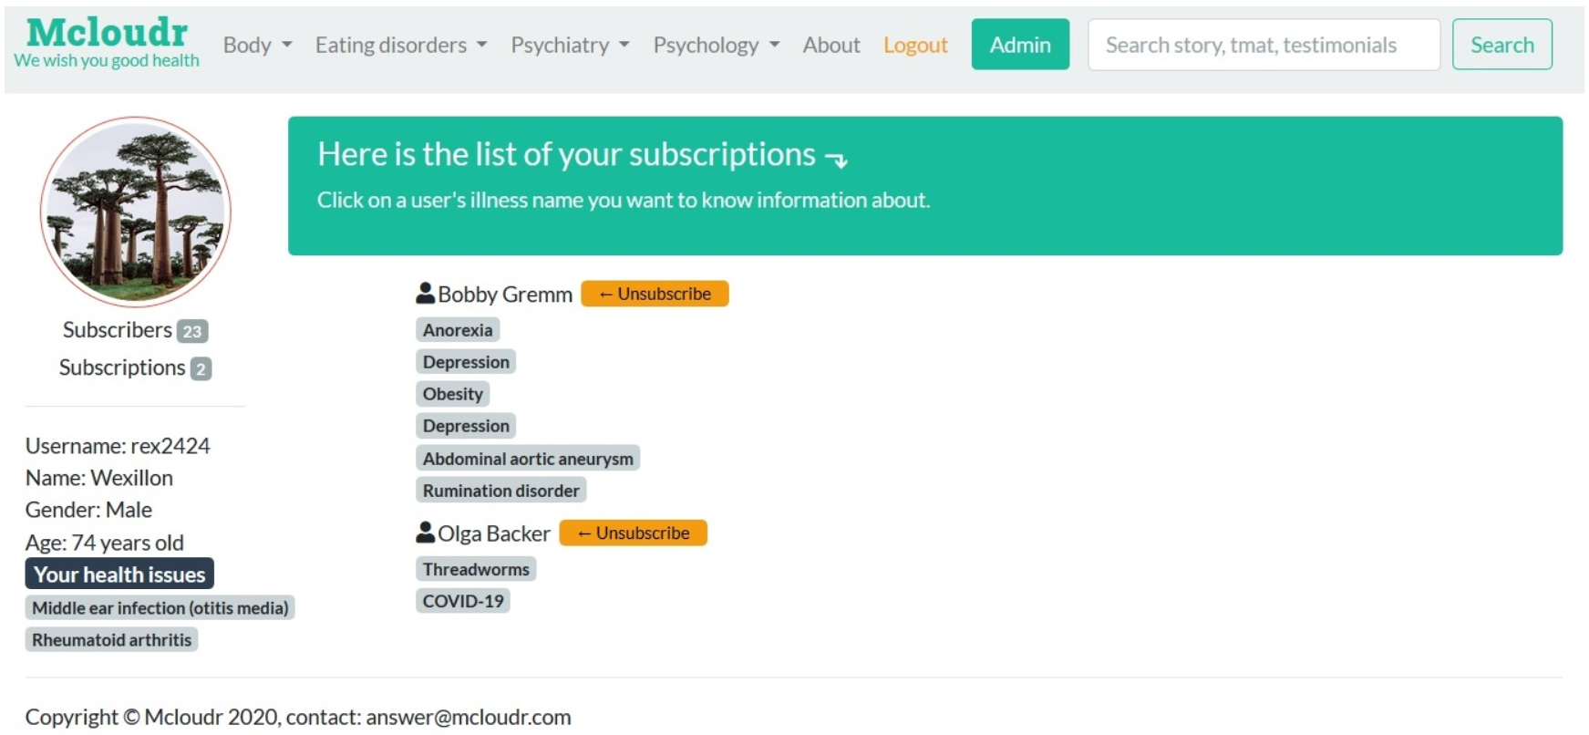1589x735 pixels.
Task: Open Bobby Gremm's Anorexia illness
Action: tap(458, 330)
